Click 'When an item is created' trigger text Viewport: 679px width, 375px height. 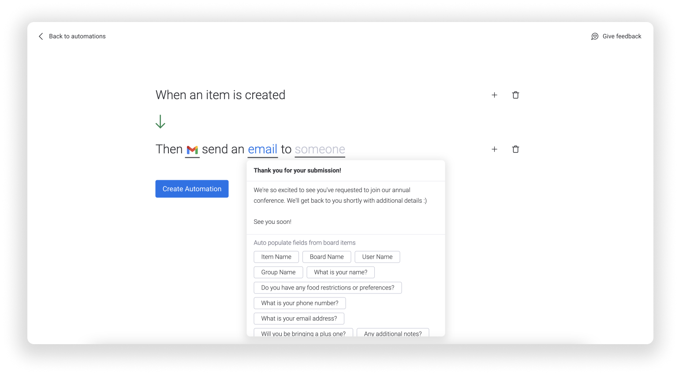tap(220, 95)
